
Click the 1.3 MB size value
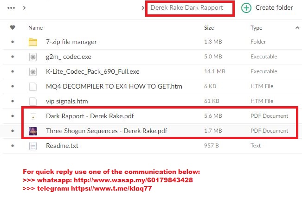coord(213,42)
